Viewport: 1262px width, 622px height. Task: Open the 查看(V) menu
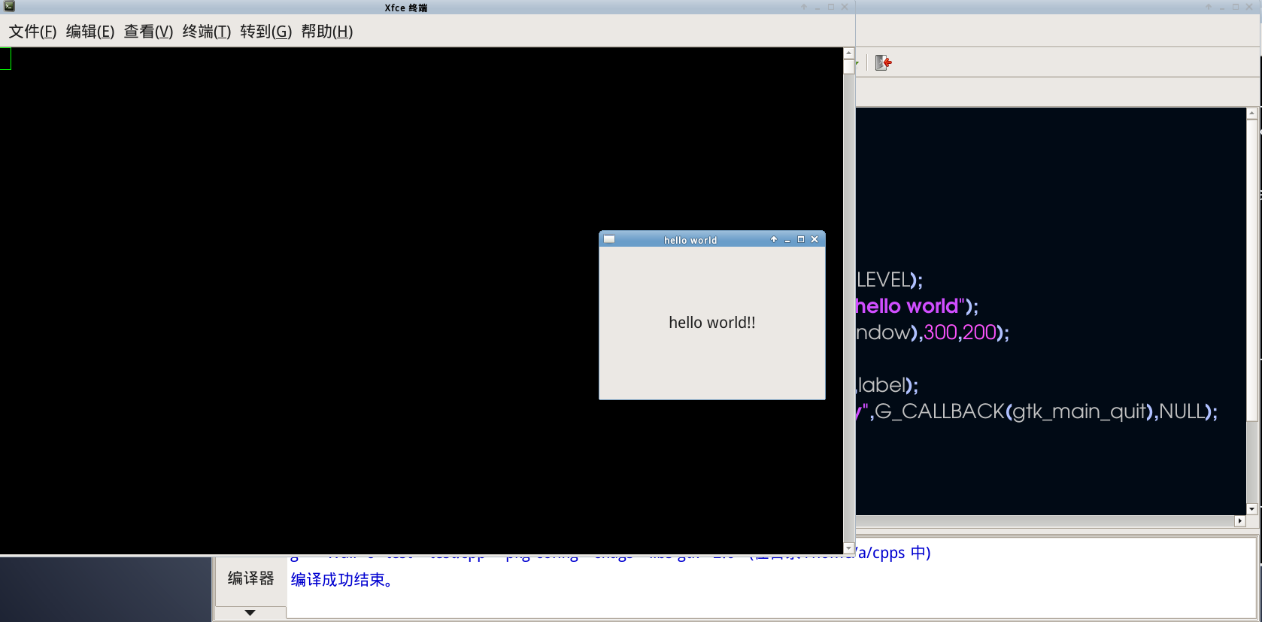tap(148, 32)
